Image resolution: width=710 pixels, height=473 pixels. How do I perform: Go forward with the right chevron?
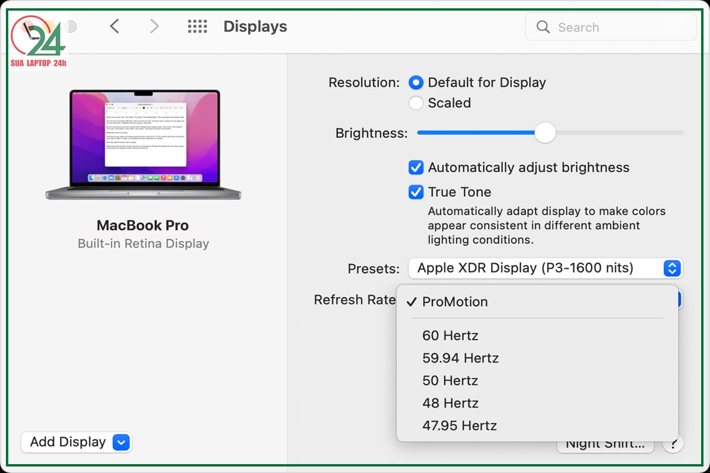154,26
